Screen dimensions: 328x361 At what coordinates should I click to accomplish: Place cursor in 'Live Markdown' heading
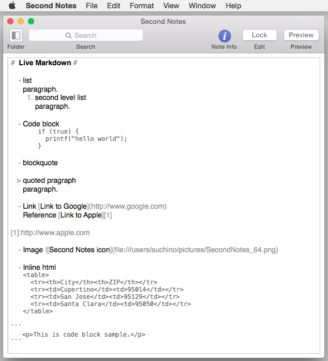tap(45, 63)
